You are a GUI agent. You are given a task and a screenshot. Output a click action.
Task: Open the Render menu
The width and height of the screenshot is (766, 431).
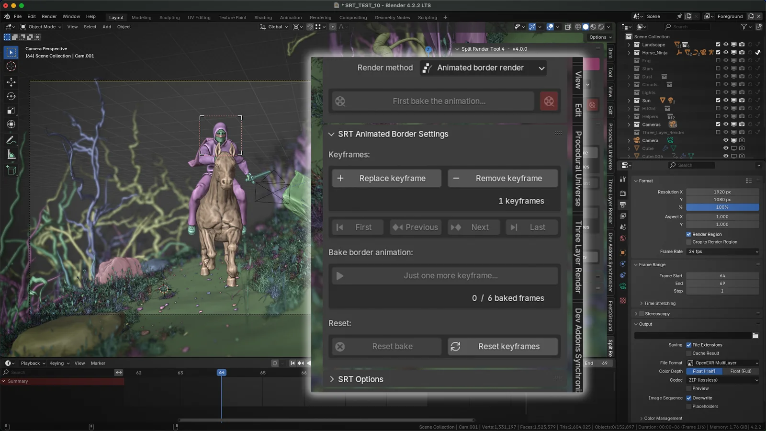(x=49, y=16)
